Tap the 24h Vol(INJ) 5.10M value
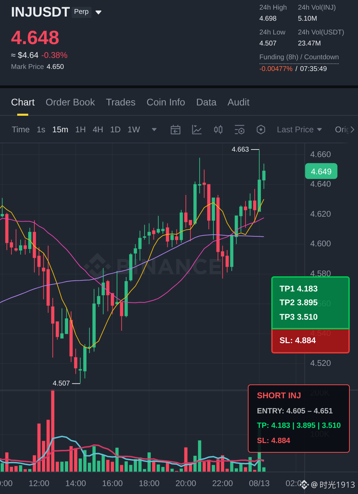Image resolution: width=358 pixels, height=494 pixels. coord(307,19)
